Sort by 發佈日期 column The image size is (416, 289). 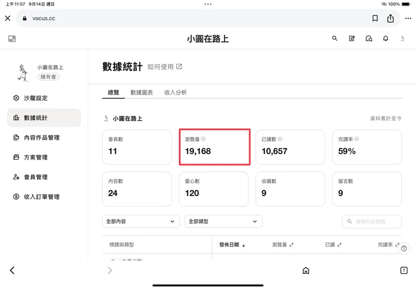[x=232, y=245]
